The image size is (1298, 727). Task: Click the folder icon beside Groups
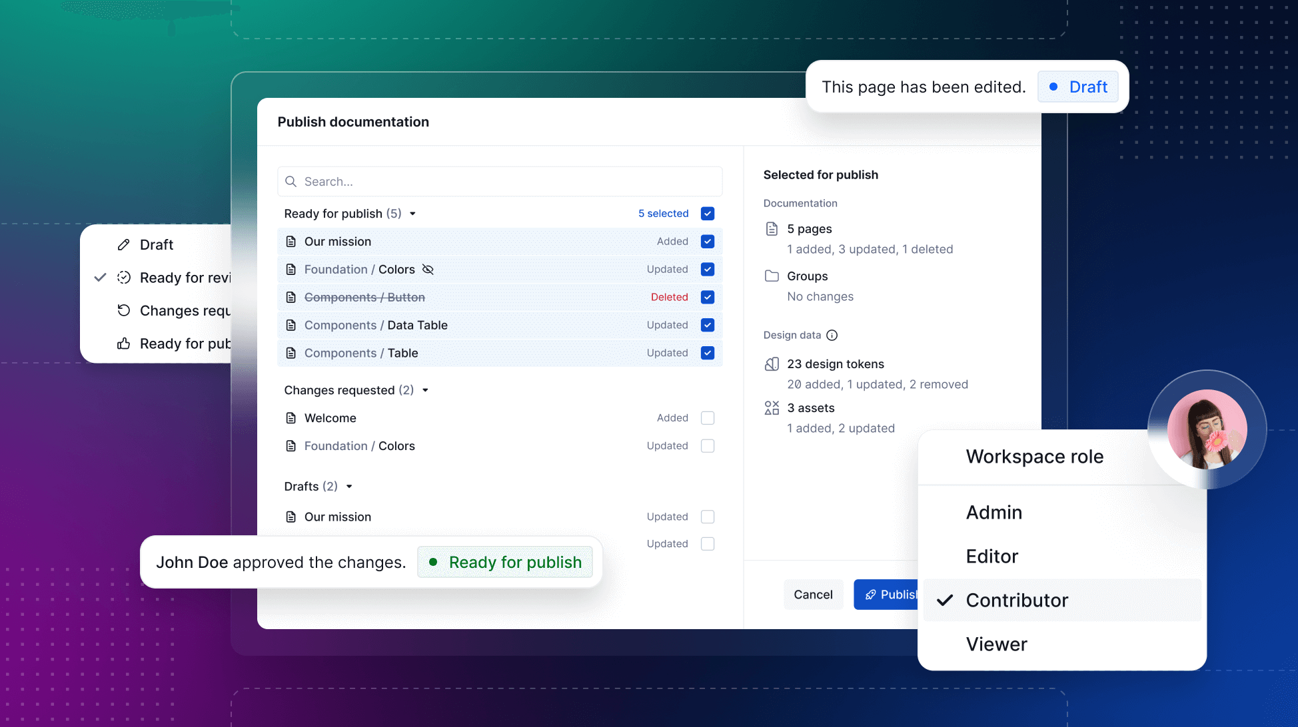pyautogui.click(x=772, y=275)
